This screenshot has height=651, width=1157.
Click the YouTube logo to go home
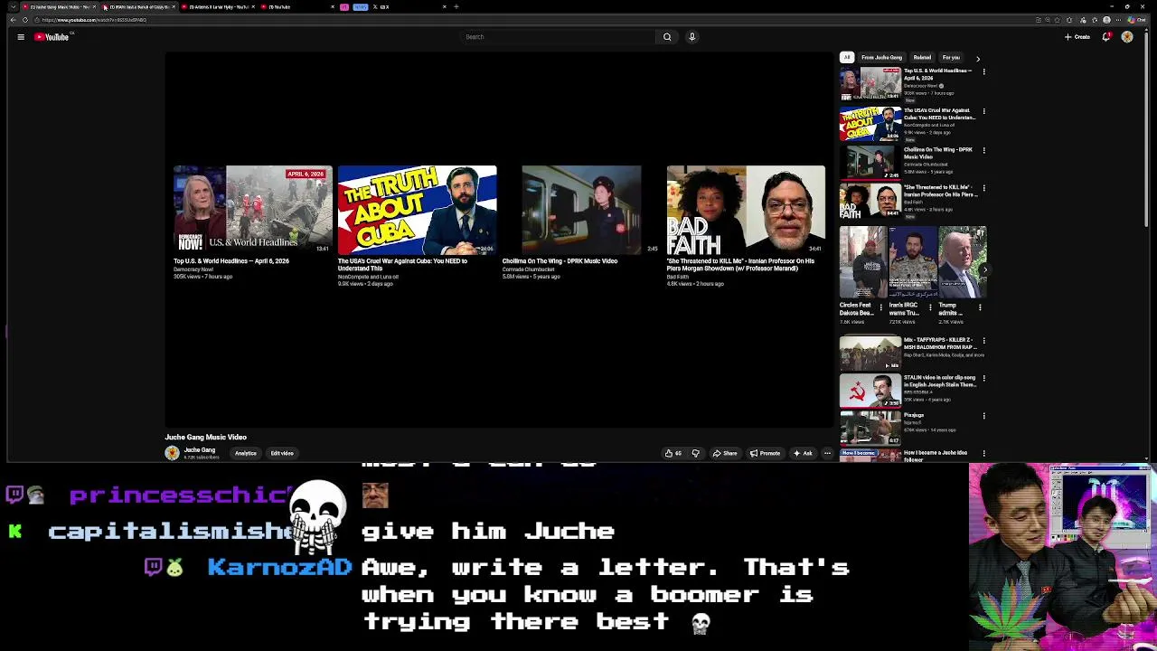tap(52, 37)
